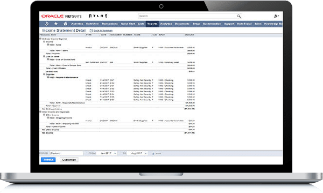Screen dimensions: 323x193
Task: Open the SuiteView menu
Action: (x=92, y=24)
